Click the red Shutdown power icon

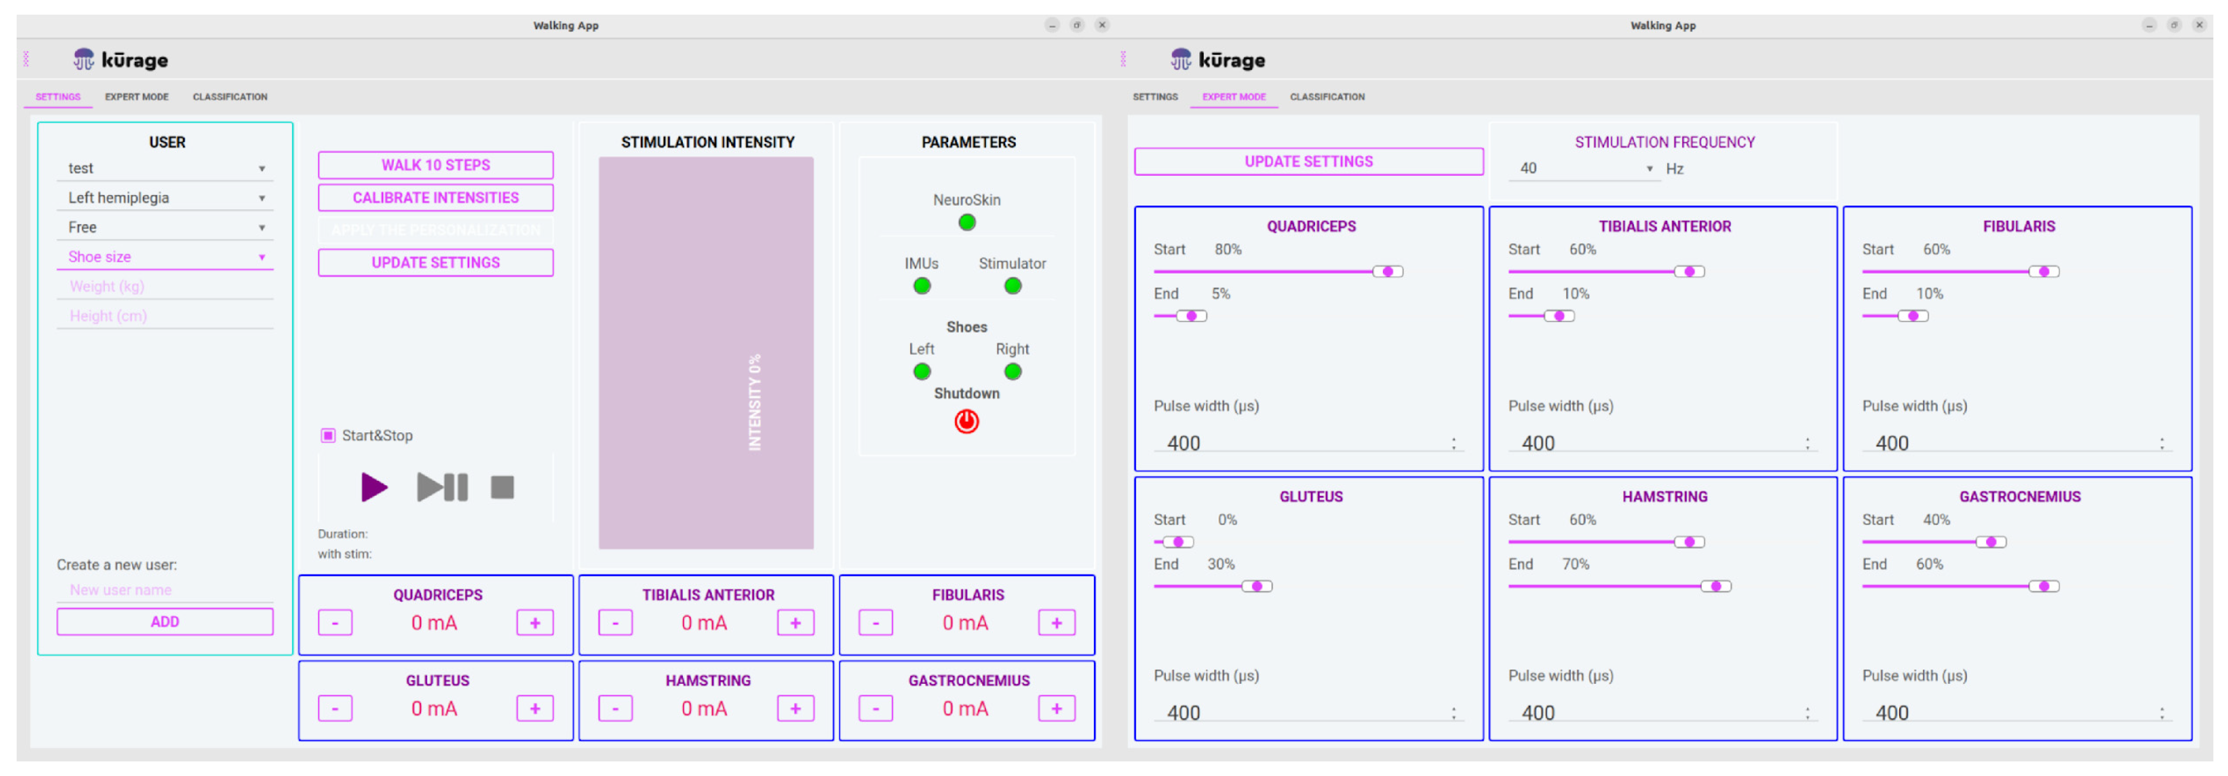pyautogui.click(x=966, y=422)
